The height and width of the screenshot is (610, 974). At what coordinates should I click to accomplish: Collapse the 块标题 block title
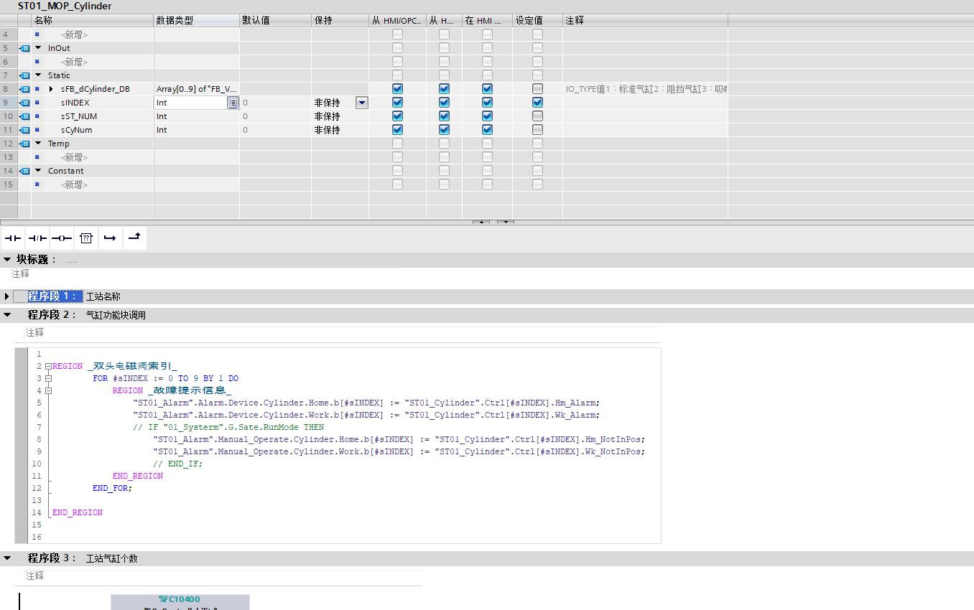7,259
